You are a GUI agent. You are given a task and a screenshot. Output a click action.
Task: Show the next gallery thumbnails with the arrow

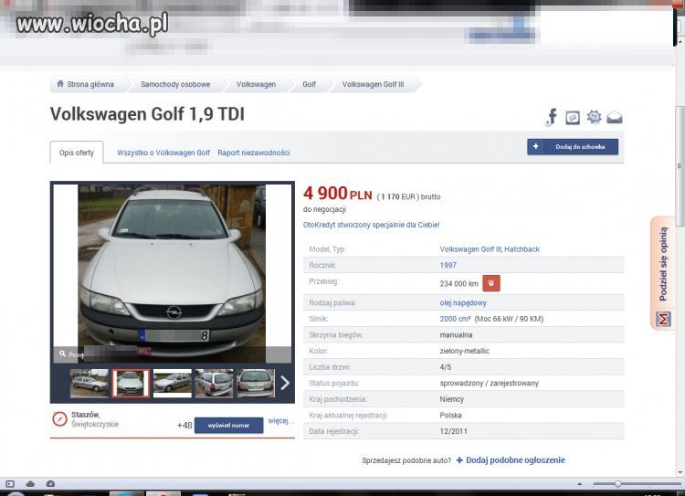pyautogui.click(x=285, y=383)
